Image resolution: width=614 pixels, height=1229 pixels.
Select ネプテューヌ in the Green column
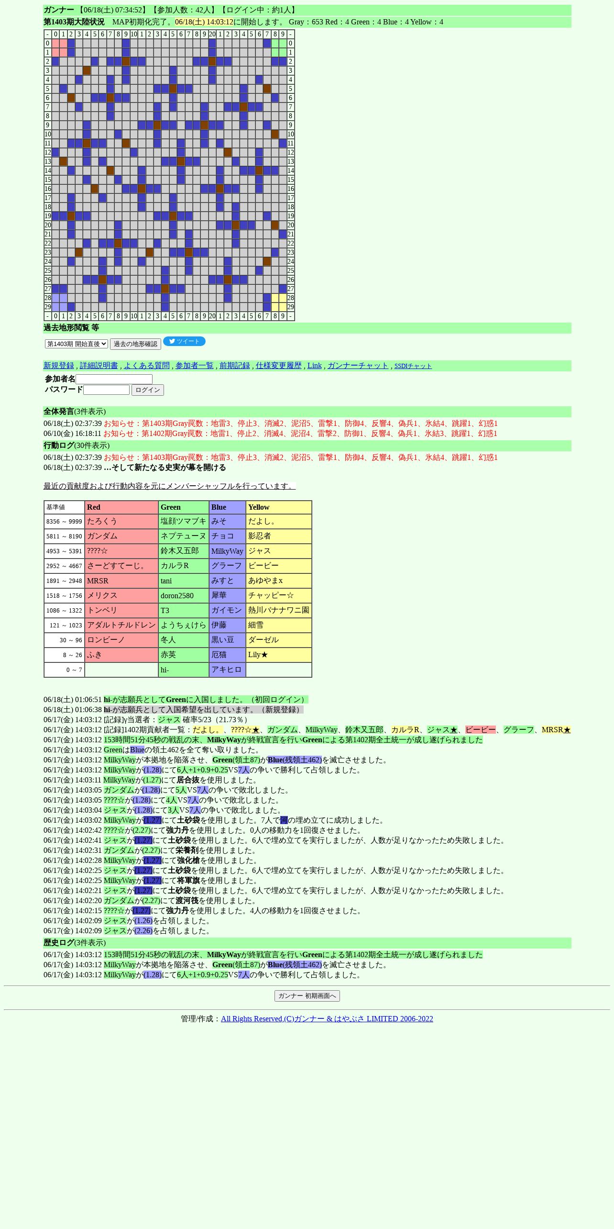point(184,536)
